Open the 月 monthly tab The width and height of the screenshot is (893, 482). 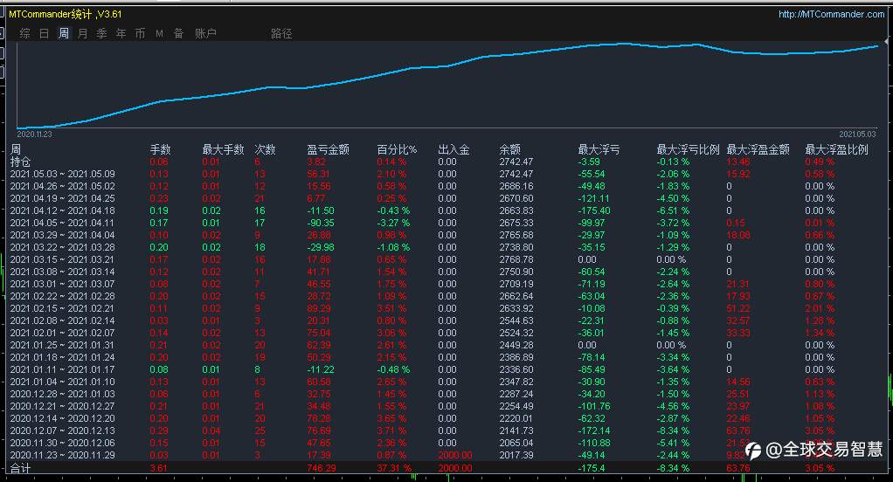[83, 33]
